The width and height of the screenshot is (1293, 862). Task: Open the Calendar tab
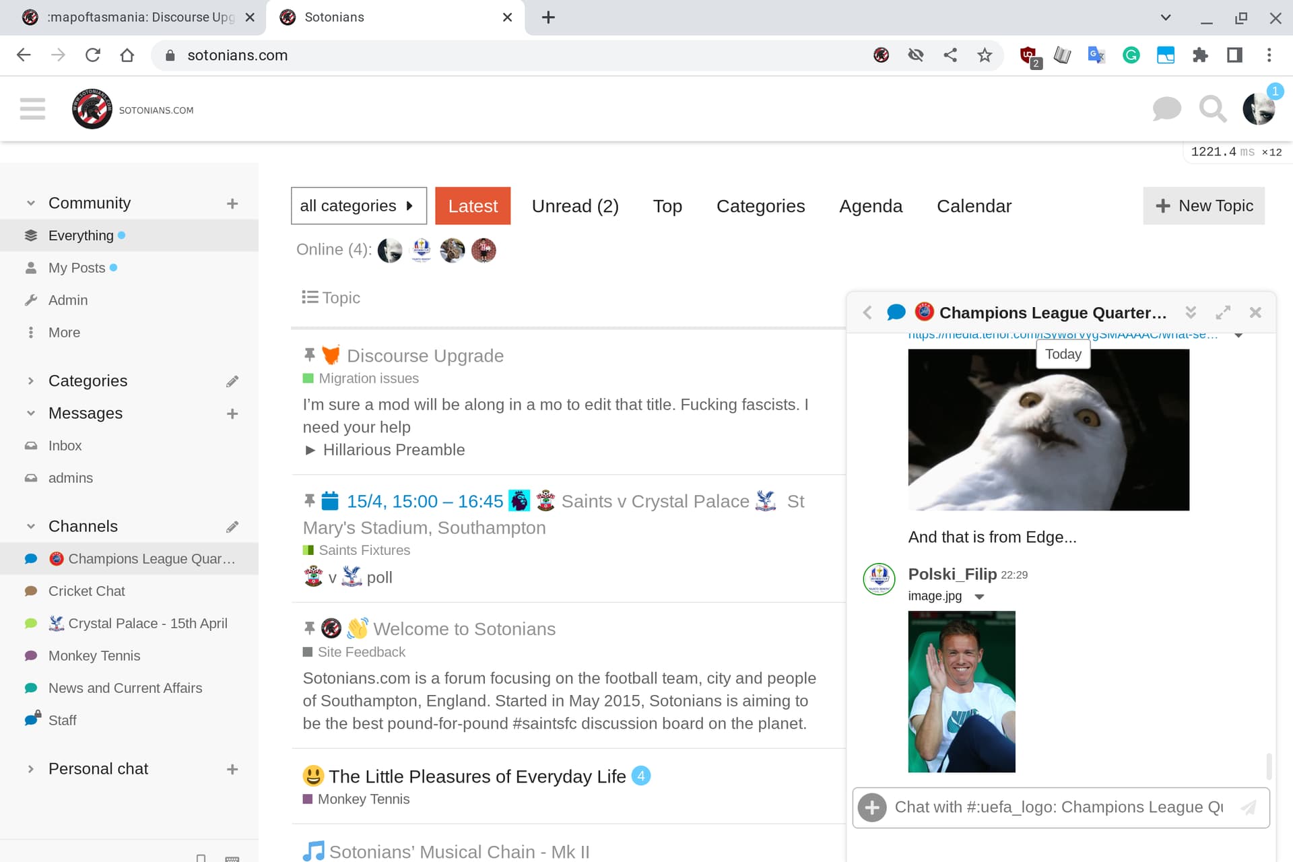click(x=974, y=206)
